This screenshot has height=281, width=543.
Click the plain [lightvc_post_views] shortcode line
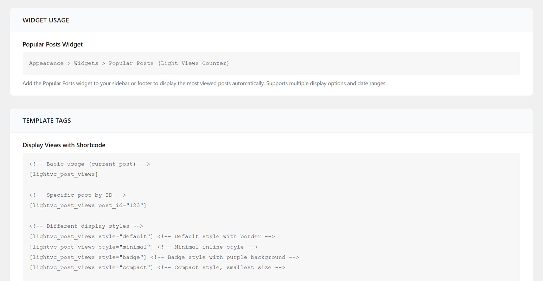(64, 174)
